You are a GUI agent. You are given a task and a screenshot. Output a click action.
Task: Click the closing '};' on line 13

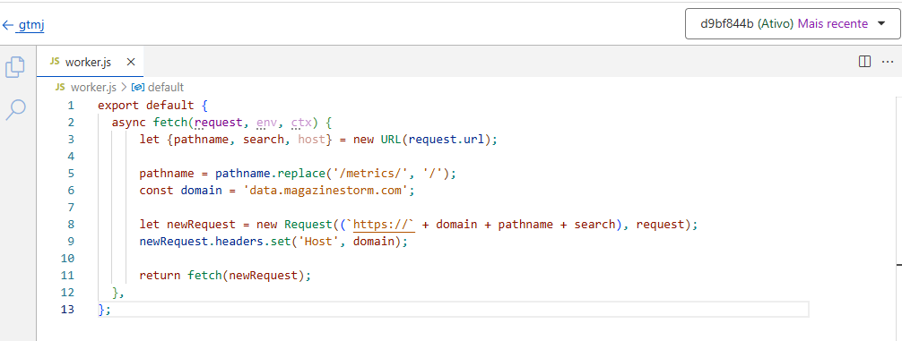(105, 310)
